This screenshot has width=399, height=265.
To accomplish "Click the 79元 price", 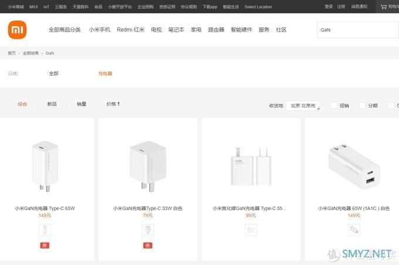I will point(148,215).
